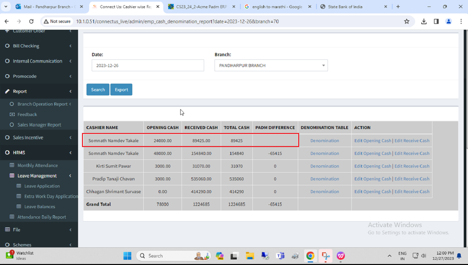Open the Chrome downloads icon
The image size is (468, 265).
pyautogui.click(x=424, y=21)
